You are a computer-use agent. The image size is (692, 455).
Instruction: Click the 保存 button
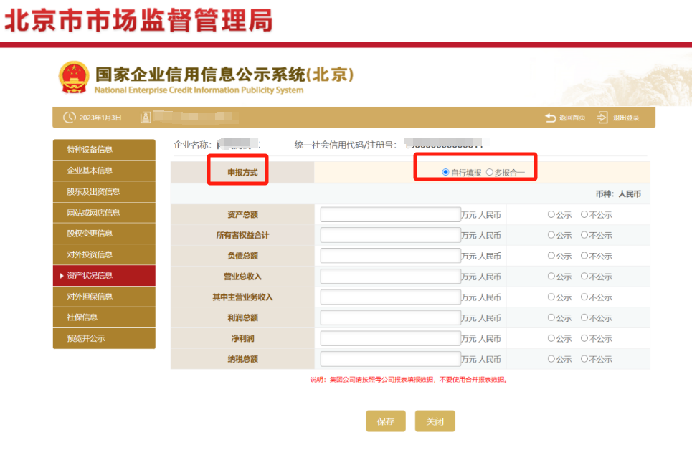386,421
